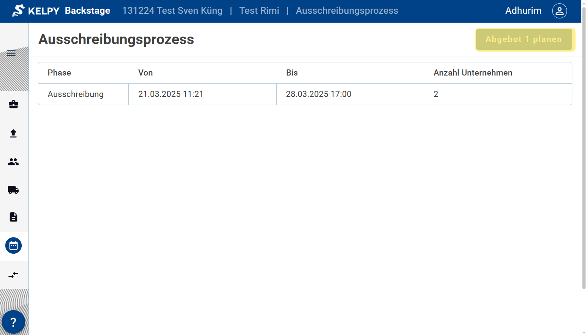Click the vertical page scrollbar

coord(583,147)
